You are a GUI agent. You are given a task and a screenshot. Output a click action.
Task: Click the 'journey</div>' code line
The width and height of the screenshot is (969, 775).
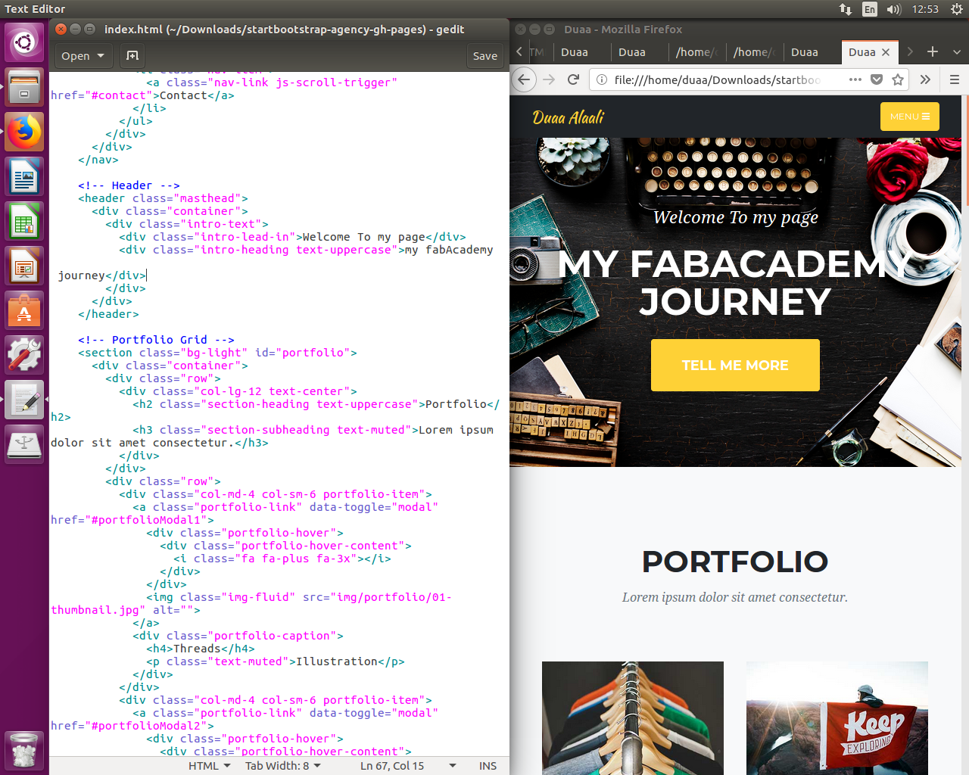point(102,275)
